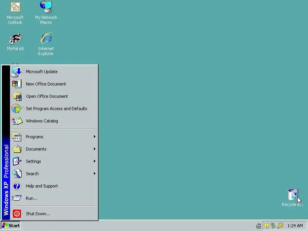Image resolution: width=308 pixels, height=231 pixels.
Task: Click the Documents folder icon
Action: [17, 149]
